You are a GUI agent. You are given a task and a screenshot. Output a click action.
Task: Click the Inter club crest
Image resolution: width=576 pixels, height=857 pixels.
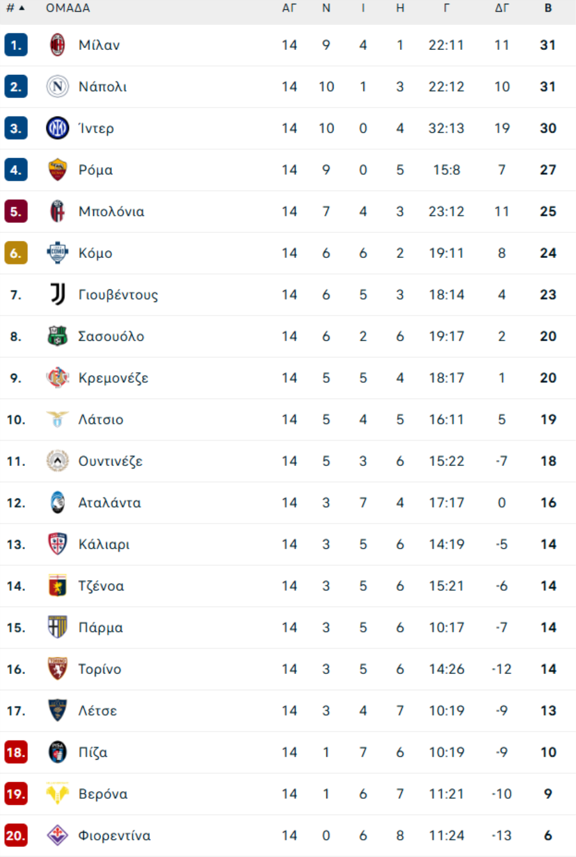[x=58, y=128]
